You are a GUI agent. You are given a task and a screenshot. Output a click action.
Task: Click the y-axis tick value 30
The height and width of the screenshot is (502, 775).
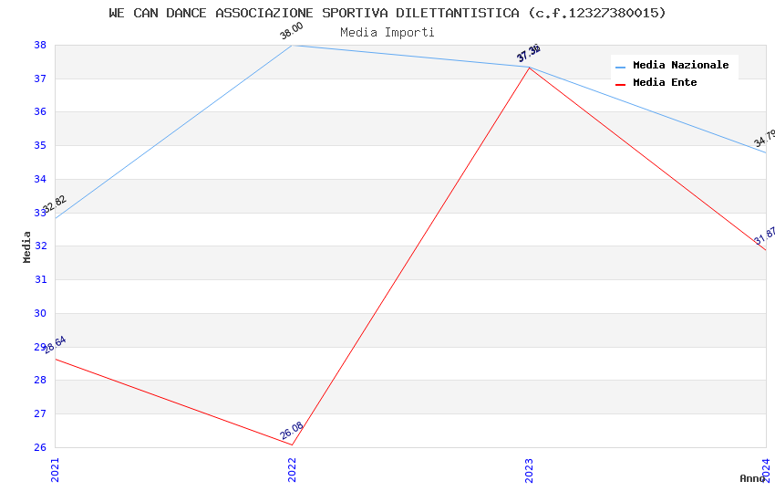(x=40, y=313)
